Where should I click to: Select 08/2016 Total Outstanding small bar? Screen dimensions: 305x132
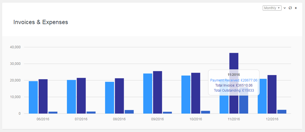(x=129, y=112)
